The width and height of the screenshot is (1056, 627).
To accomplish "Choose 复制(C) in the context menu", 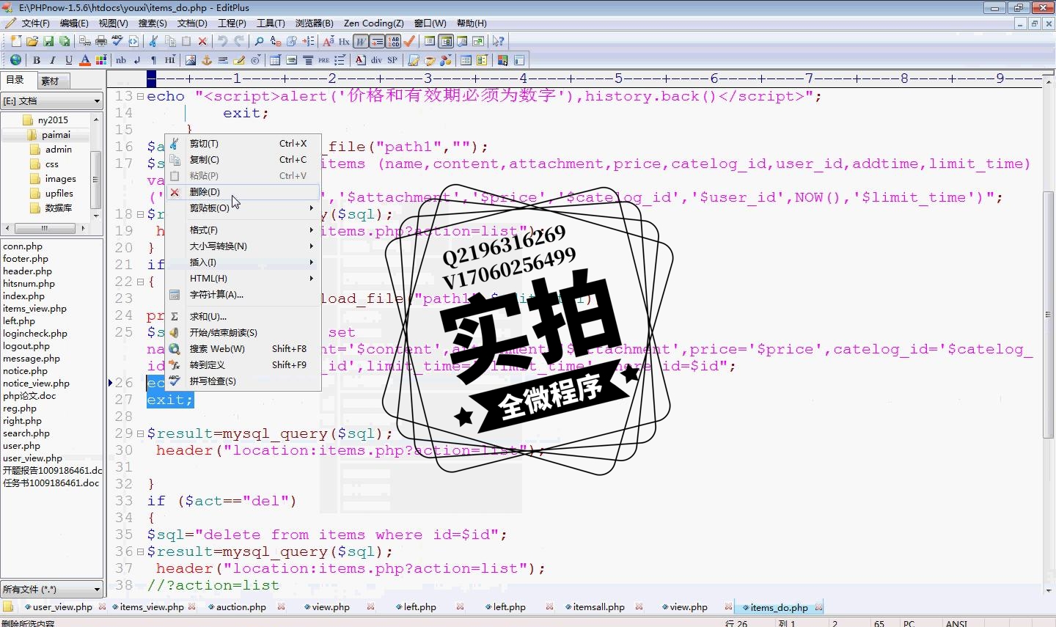I will [245, 159].
